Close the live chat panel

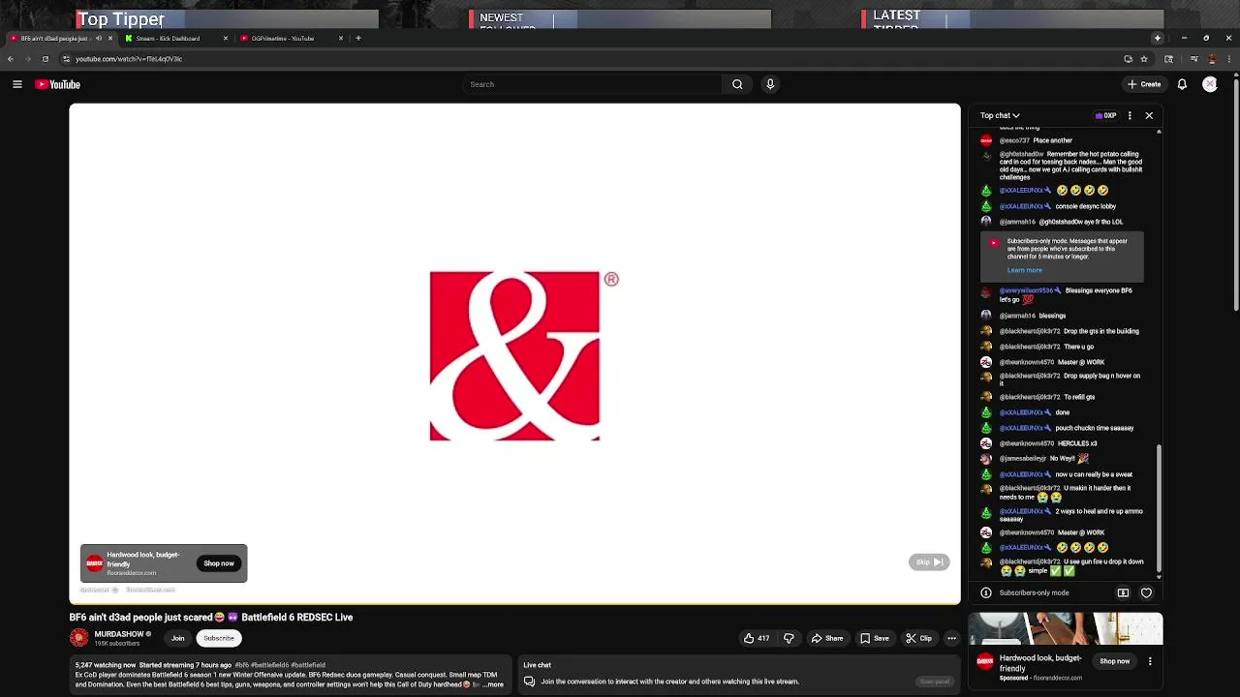coord(1149,115)
